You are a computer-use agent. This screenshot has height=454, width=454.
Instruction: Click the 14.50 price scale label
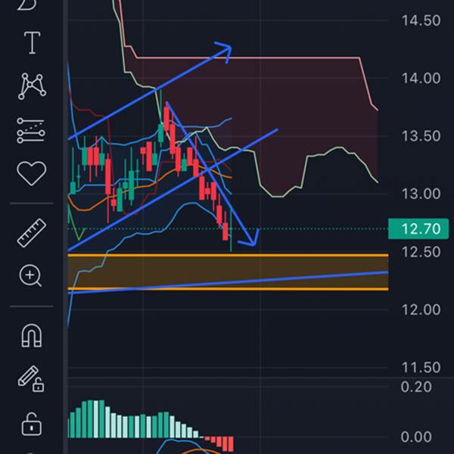point(421,20)
